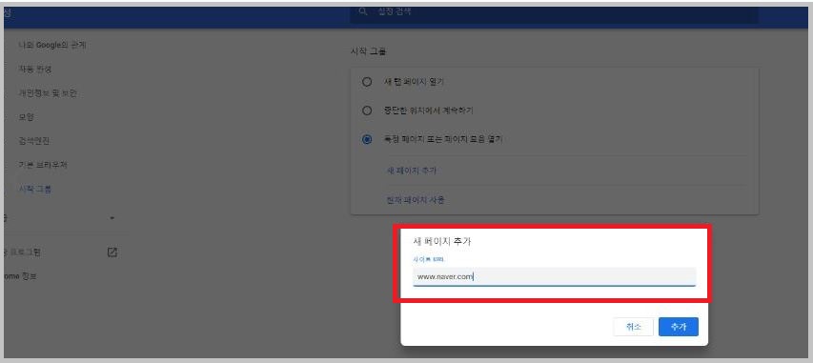Open 개인정보 및 보안 settings
Viewport: 813px width, 363px height.
48,93
